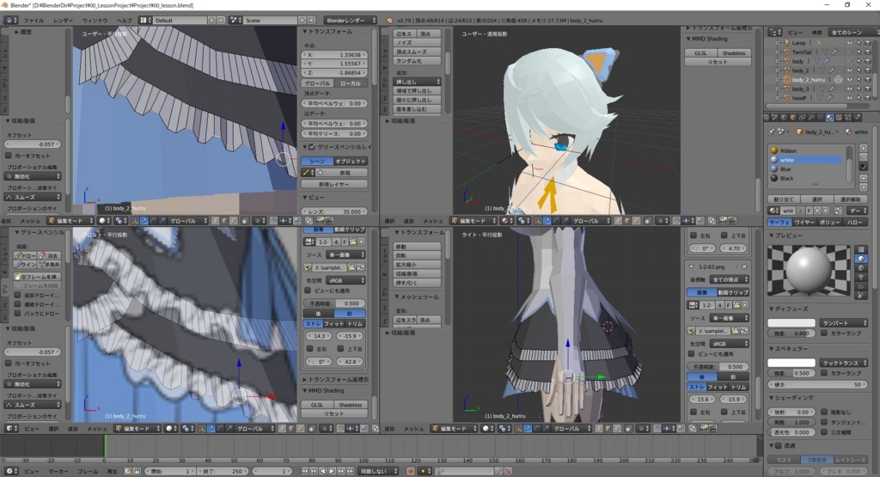The height and width of the screenshot is (477, 880).
Task: Click play animation button in timeline
Action: (x=332, y=471)
